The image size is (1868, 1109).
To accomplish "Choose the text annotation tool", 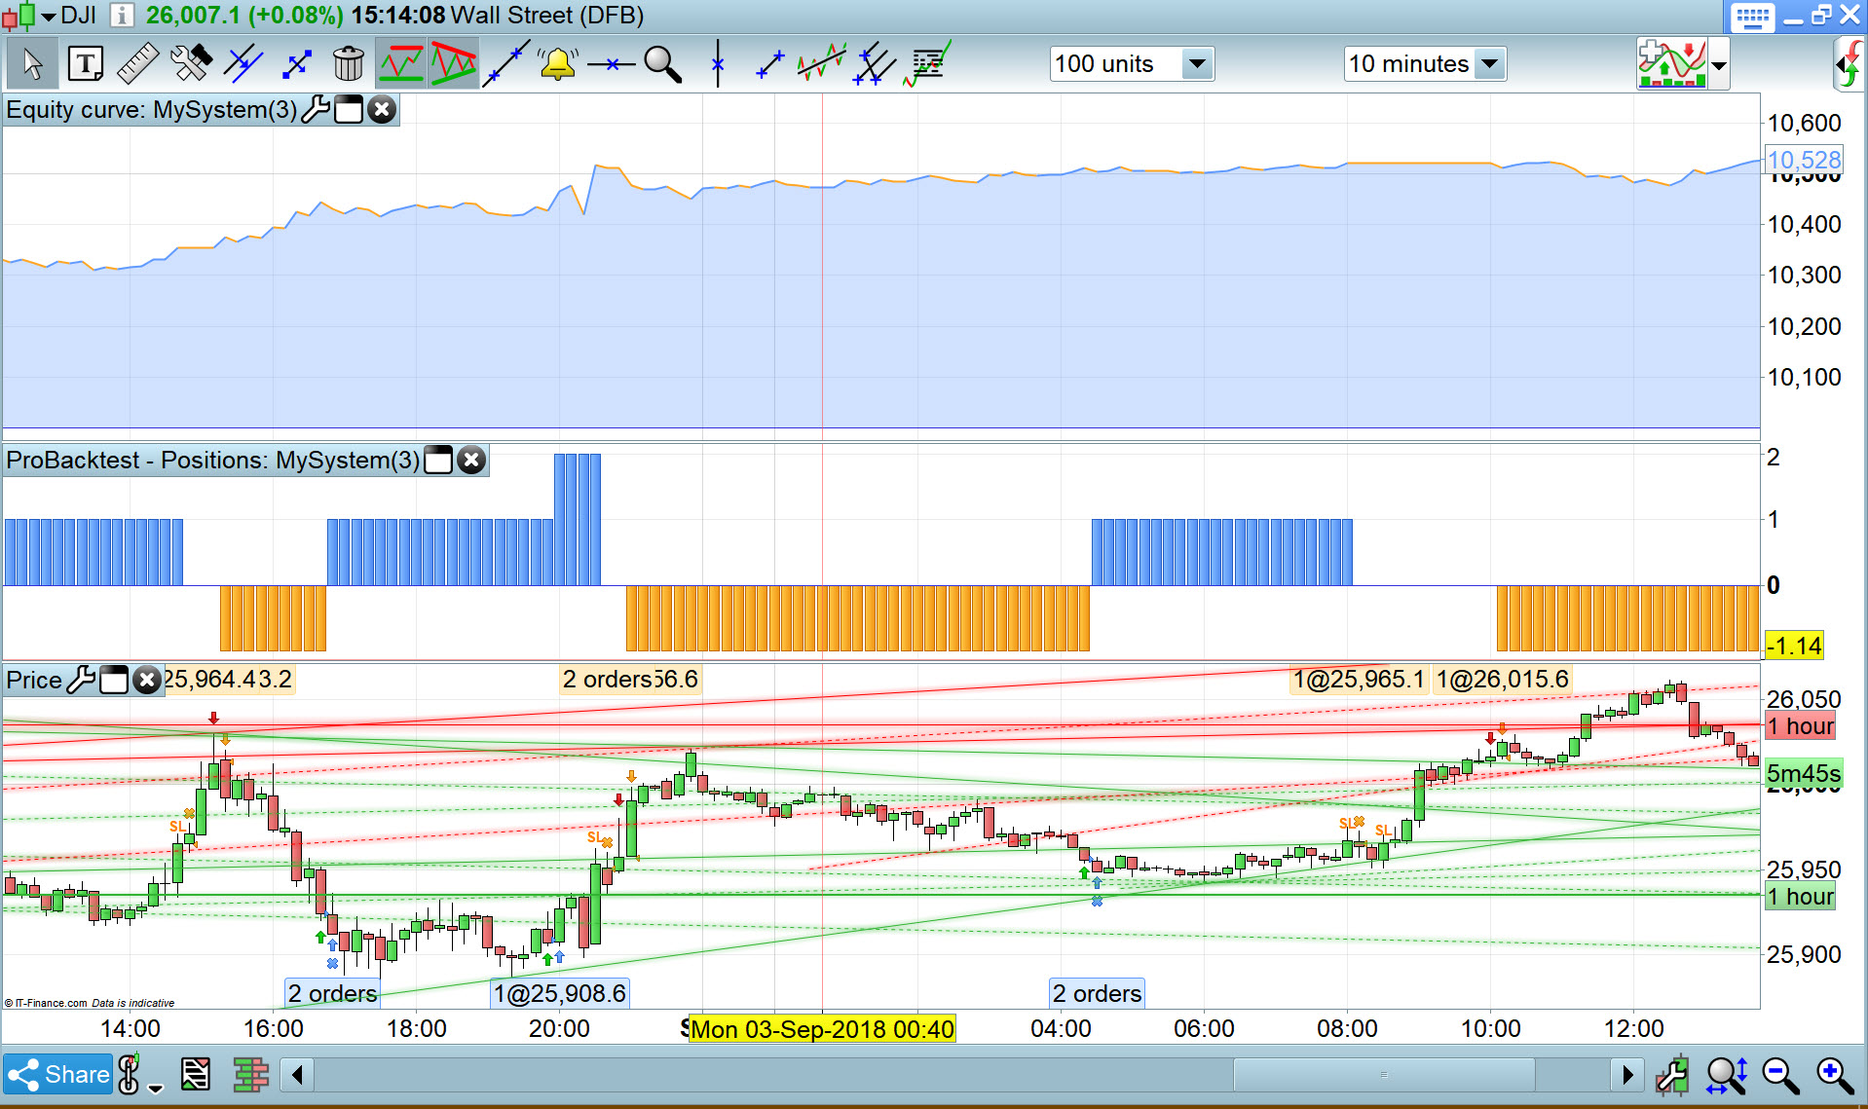I will (x=86, y=64).
